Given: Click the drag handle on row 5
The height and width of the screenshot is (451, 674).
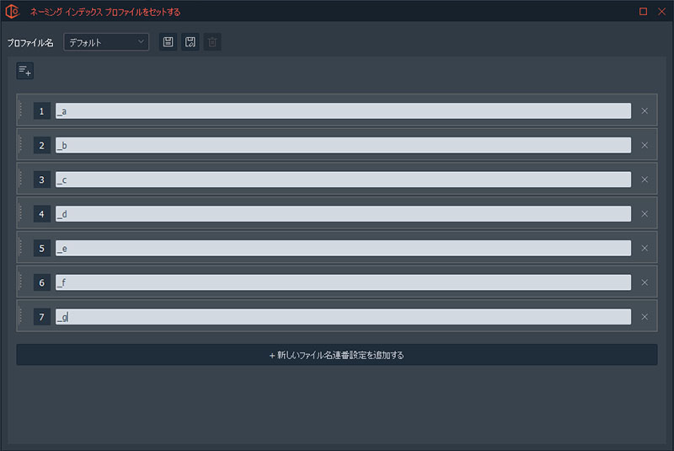Looking at the screenshot, I should (x=22, y=249).
